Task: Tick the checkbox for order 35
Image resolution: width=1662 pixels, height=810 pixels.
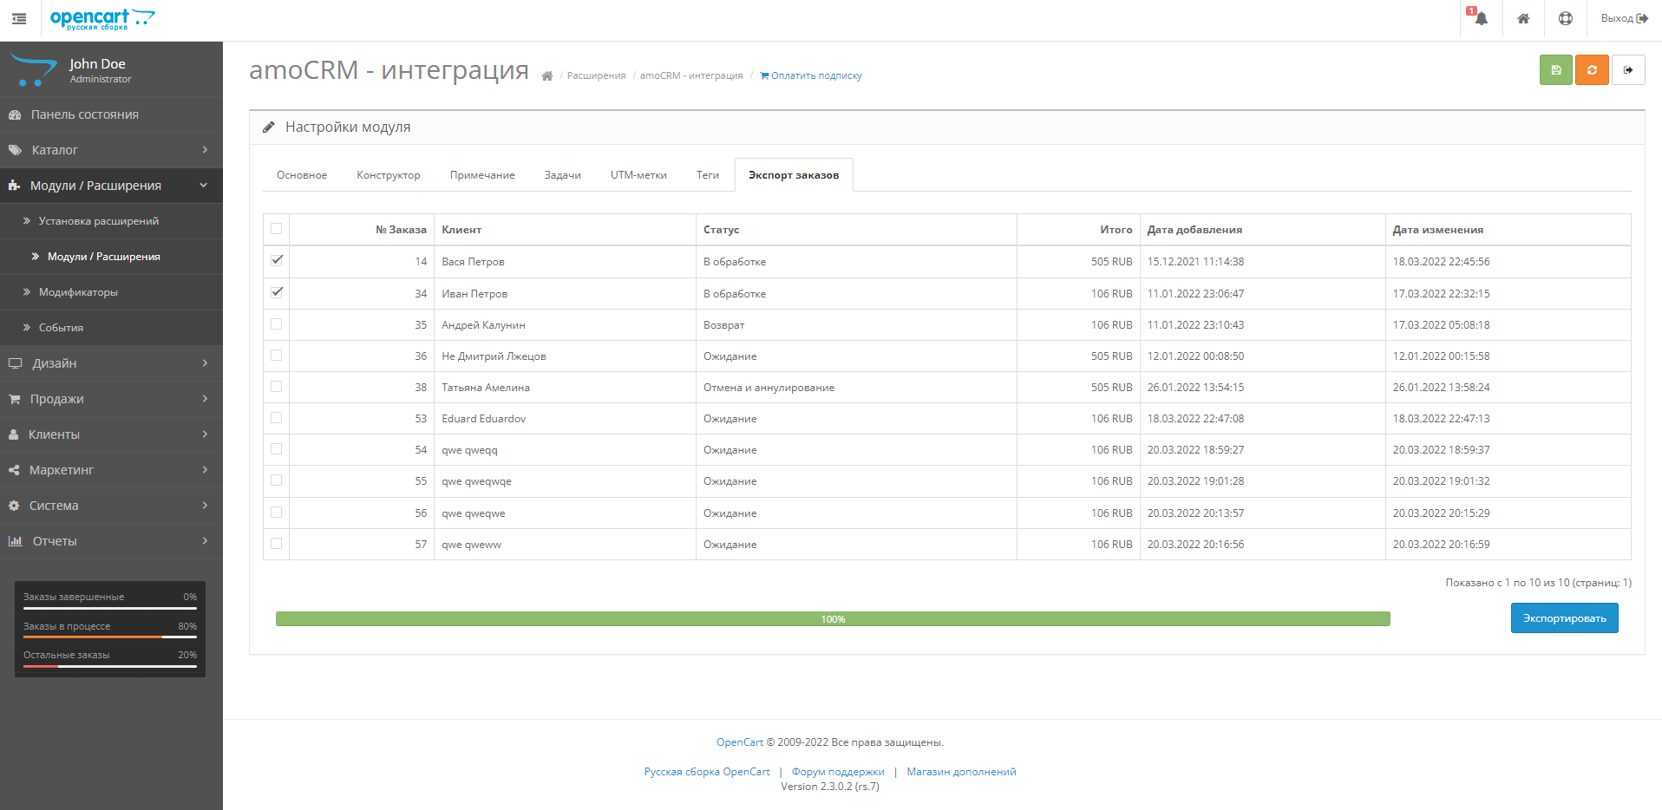Action: coord(277,324)
